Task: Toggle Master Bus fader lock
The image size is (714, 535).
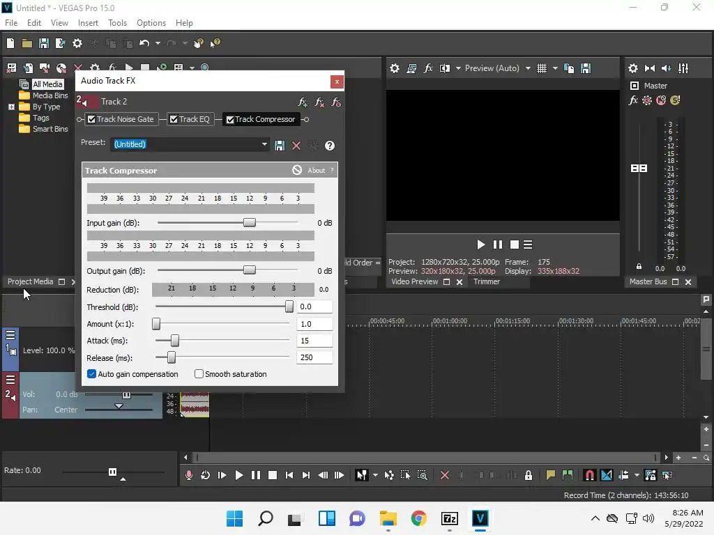Action: point(639,267)
